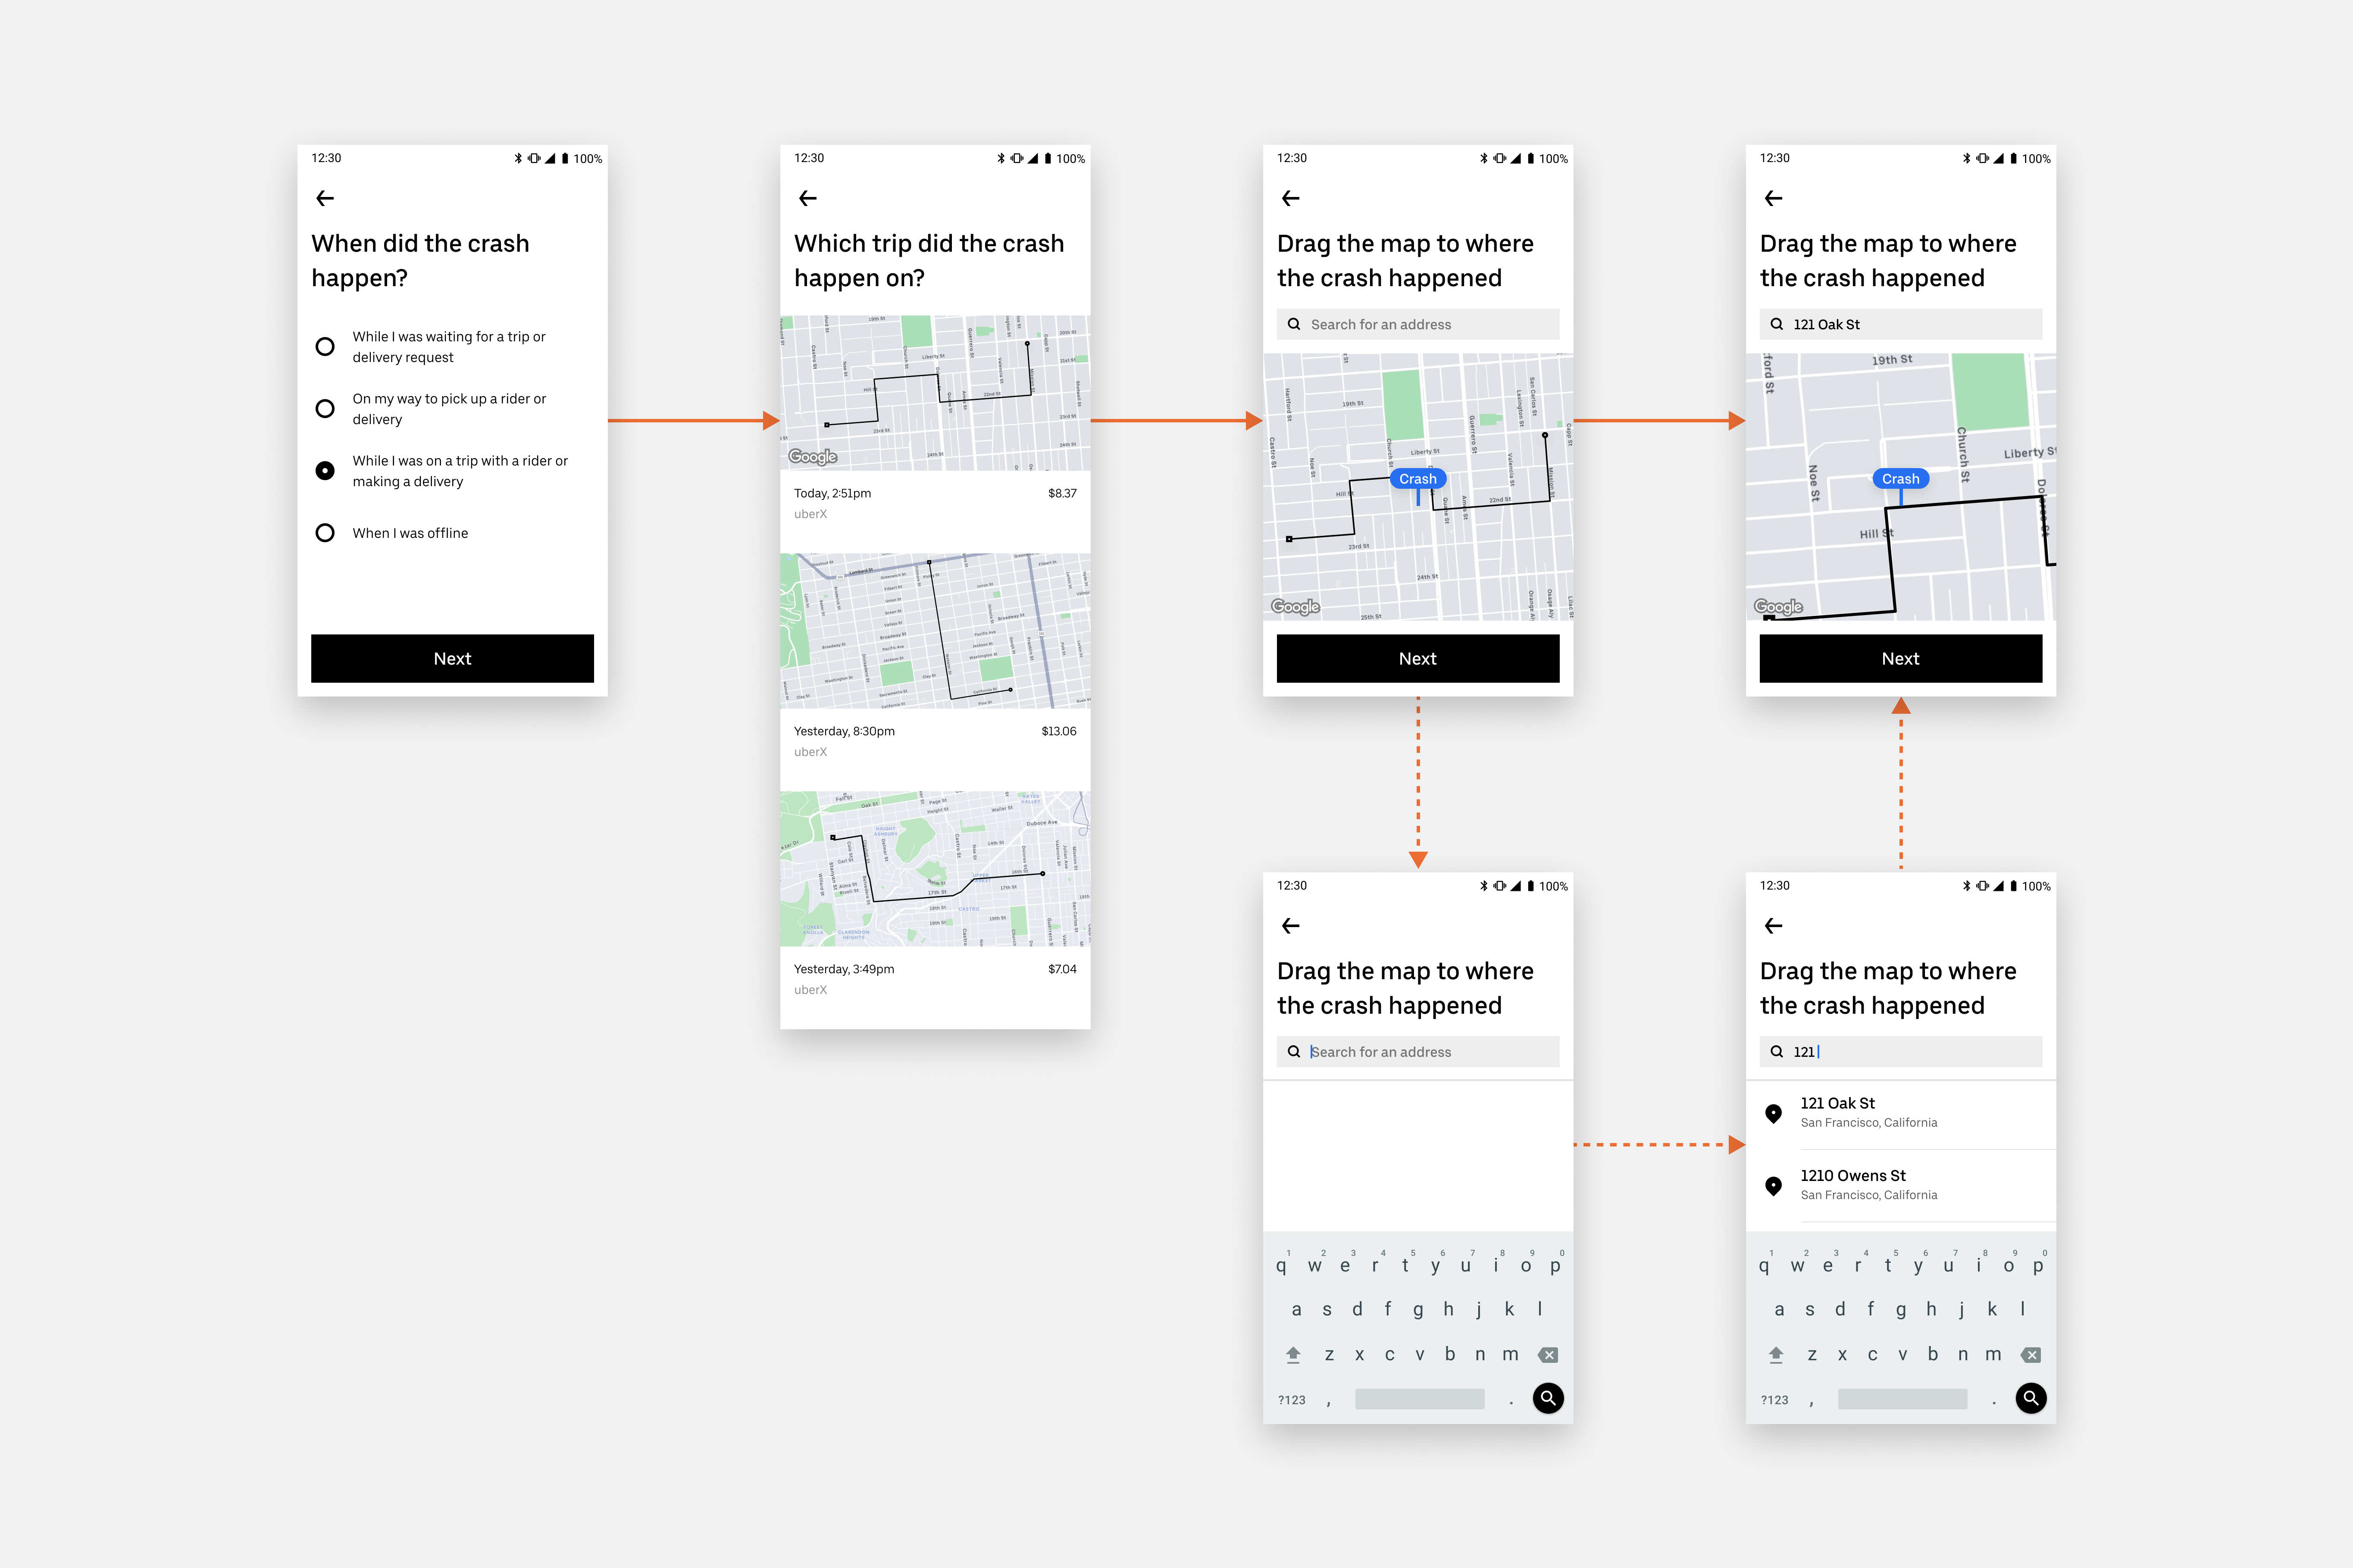The width and height of the screenshot is (2353, 1568).
Task: Open the map thumbnail for Today, 2:51pm trip
Action: click(935, 393)
